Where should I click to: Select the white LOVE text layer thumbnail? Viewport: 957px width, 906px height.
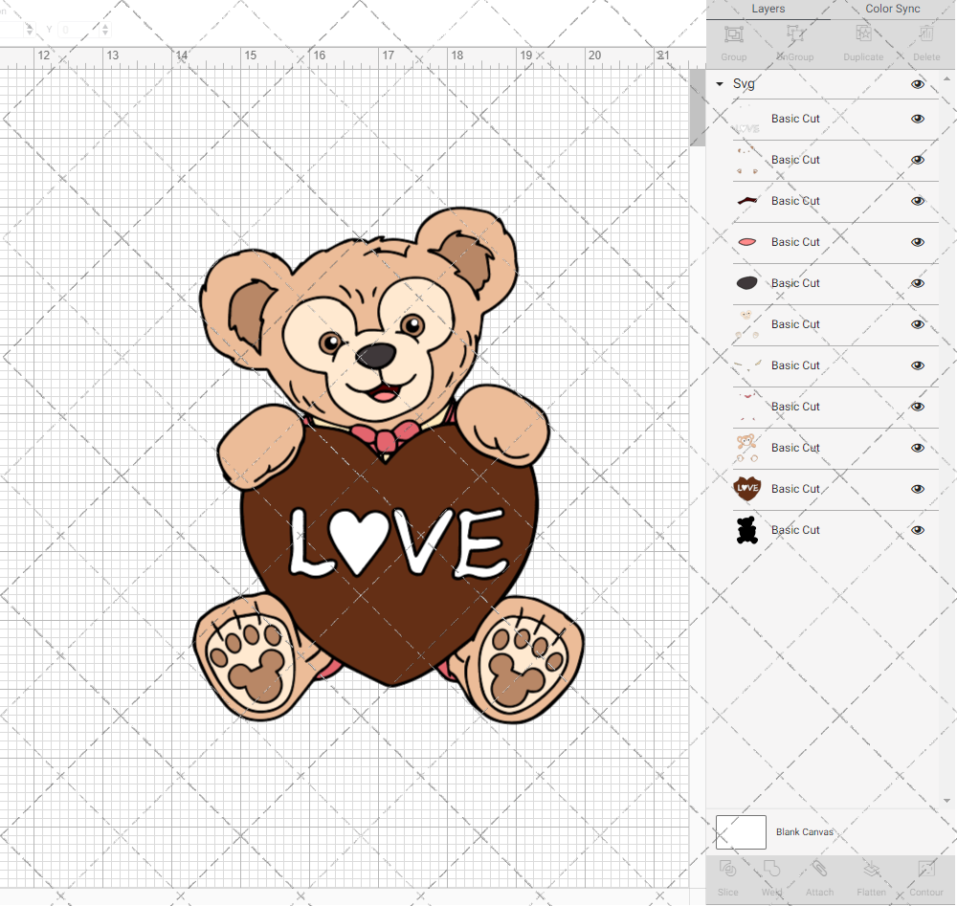pyautogui.click(x=747, y=120)
